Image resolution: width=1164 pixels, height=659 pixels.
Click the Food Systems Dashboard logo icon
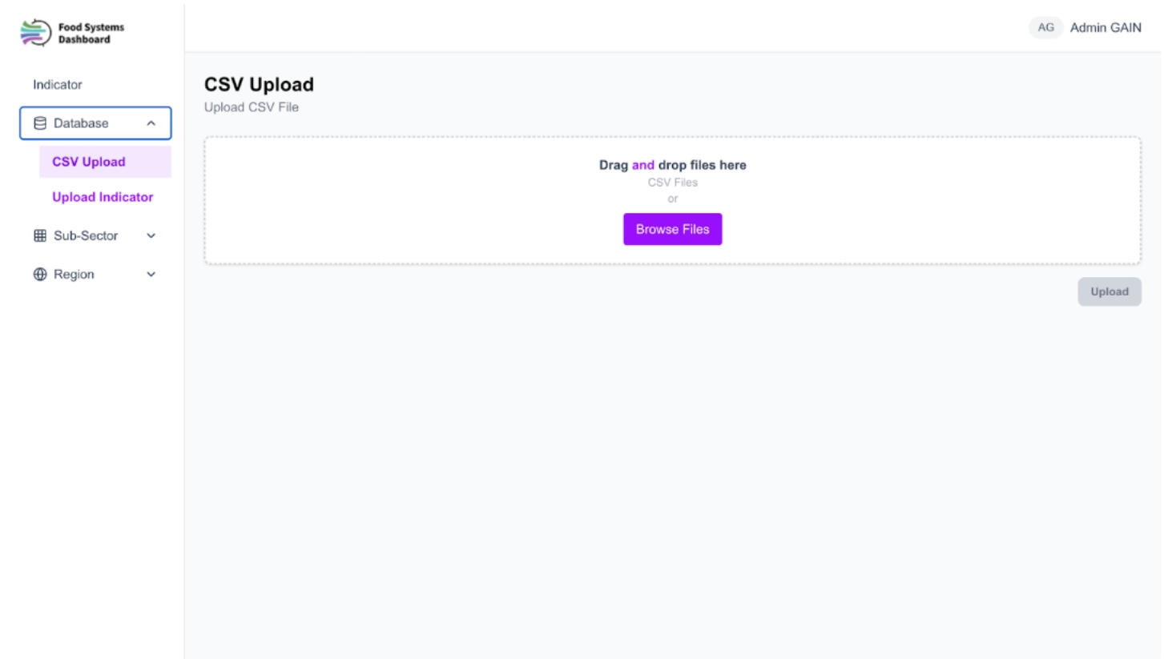pos(34,33)
